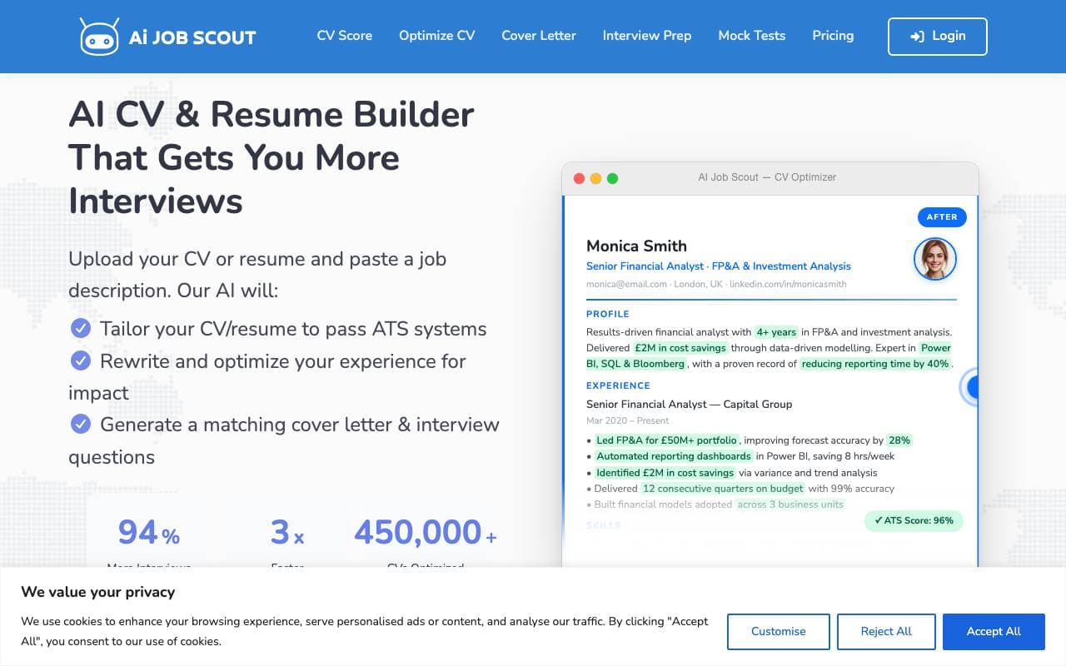The height and width of the screenshot is (666, 1066).
Task: Click highlighted 'Led FP&A for £50M+ portfolio'
Action: pyautogui.click(x=666, y=440)
